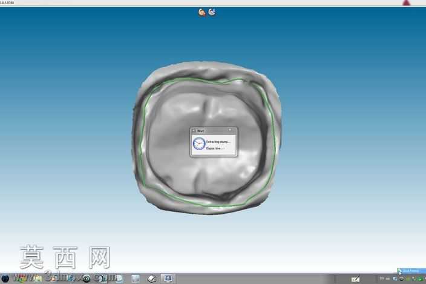
Task: Click the first tooth wizard icon at top
Action: pos(202,12)
